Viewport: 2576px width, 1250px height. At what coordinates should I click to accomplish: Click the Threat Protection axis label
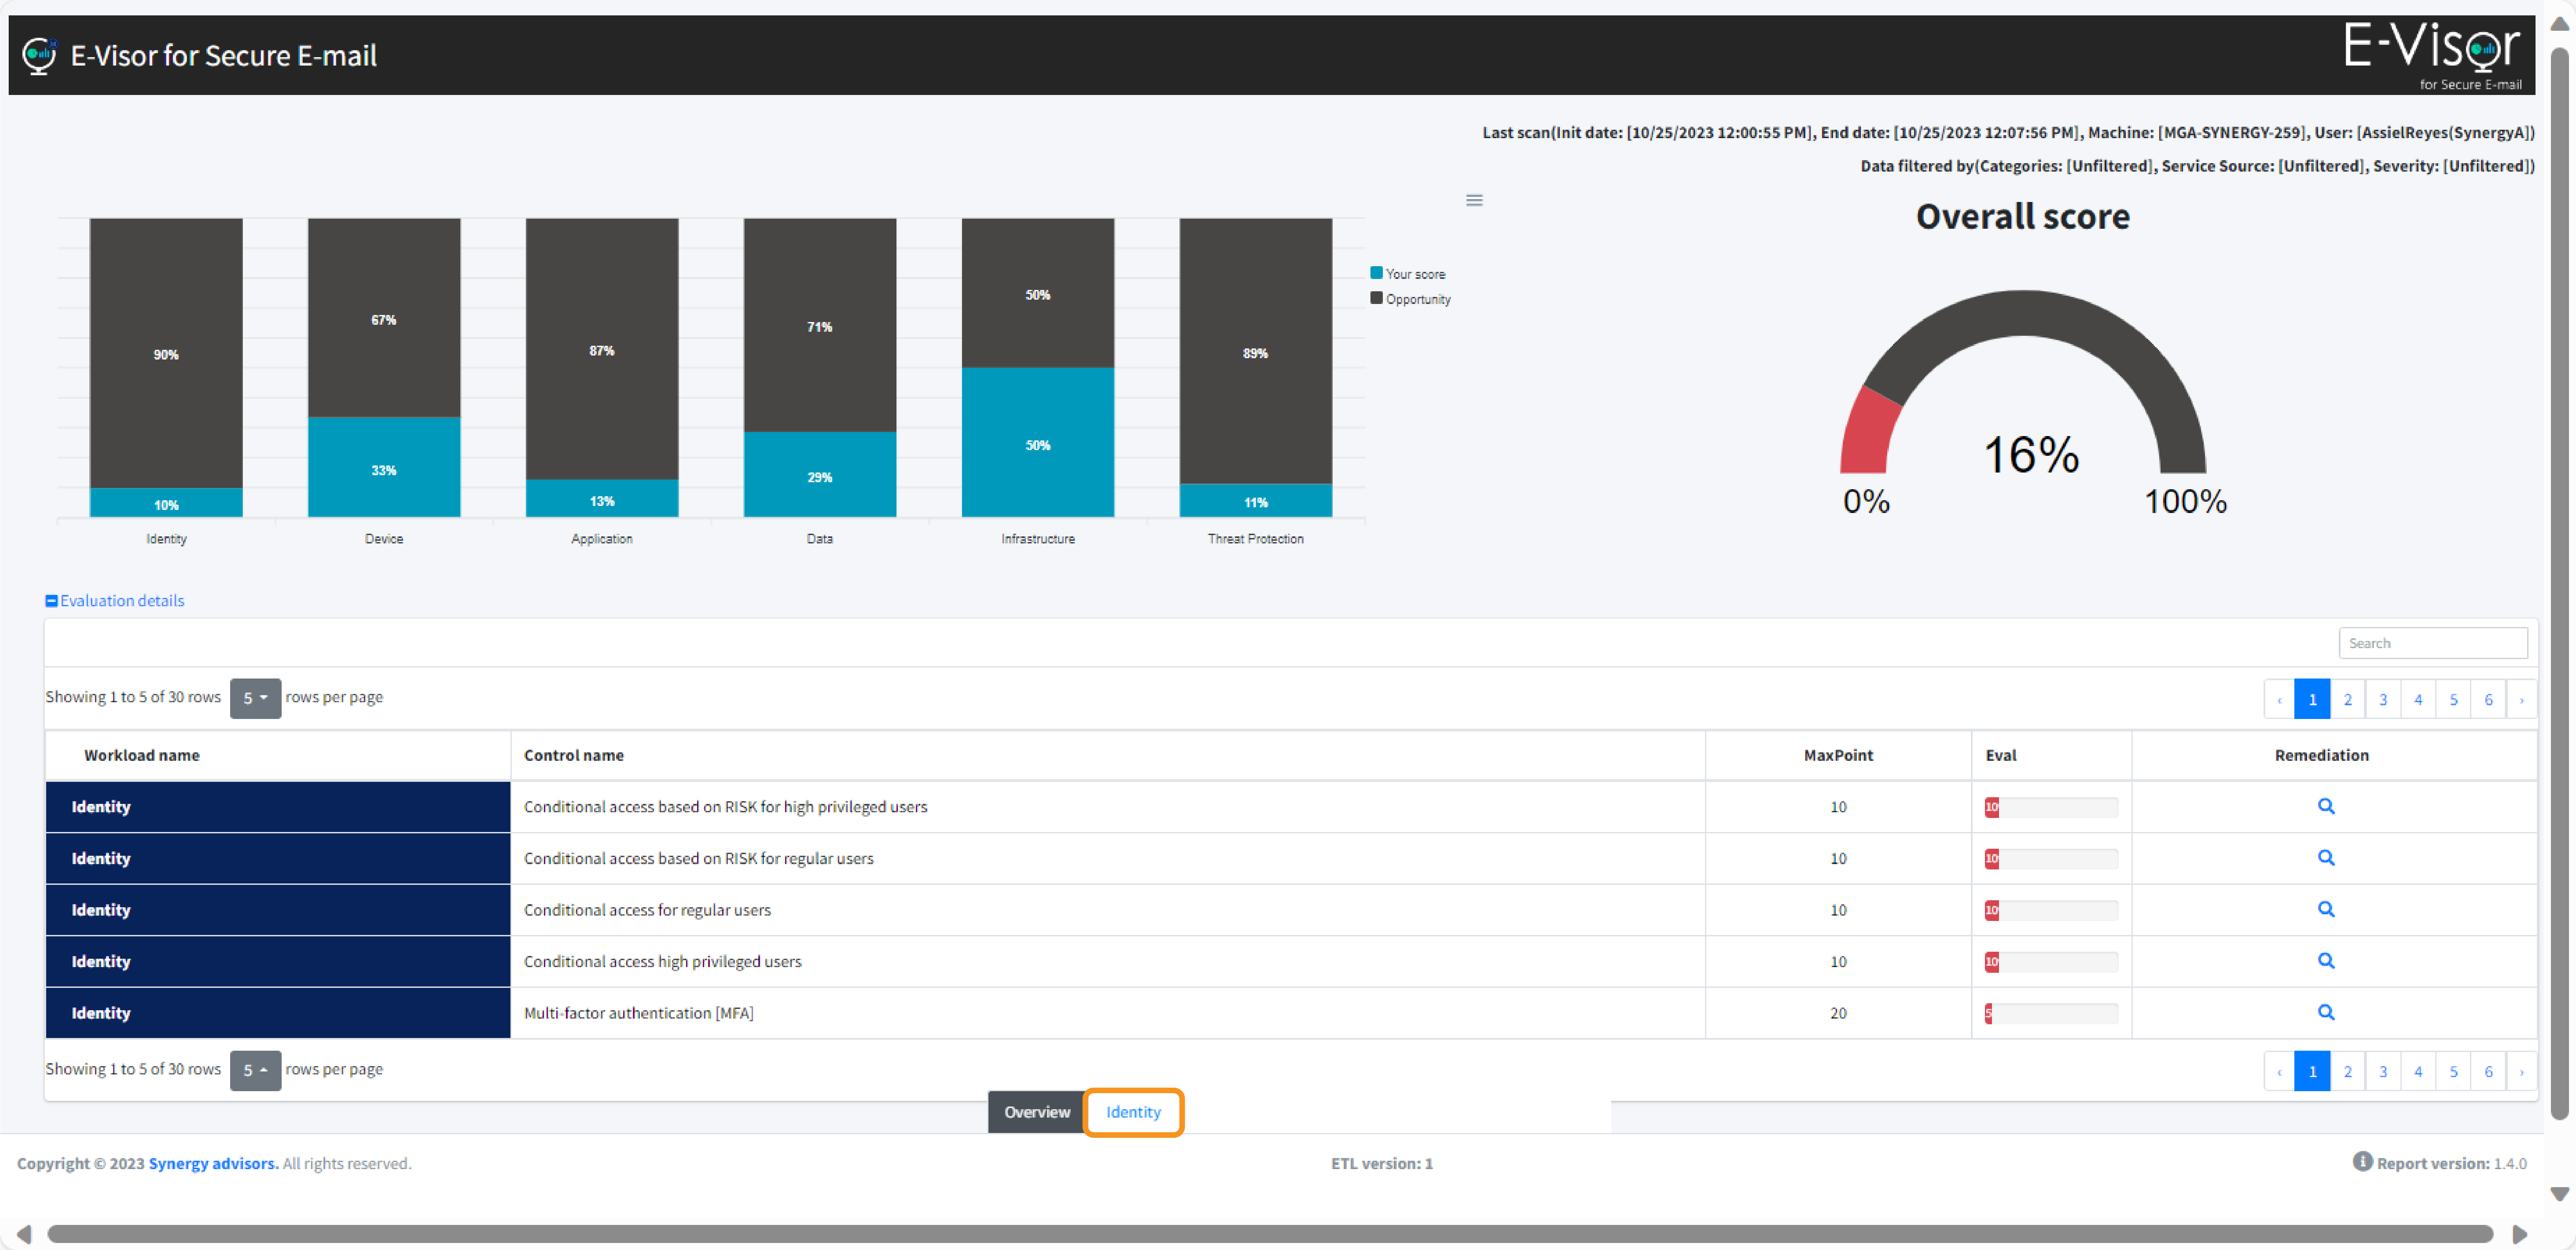[1256, 539]
